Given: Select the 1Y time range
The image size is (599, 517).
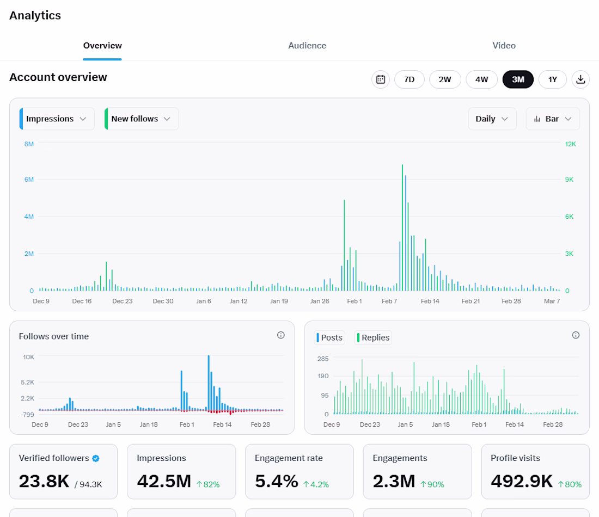Looking at the screenshot, I should [x=552, y=79].
